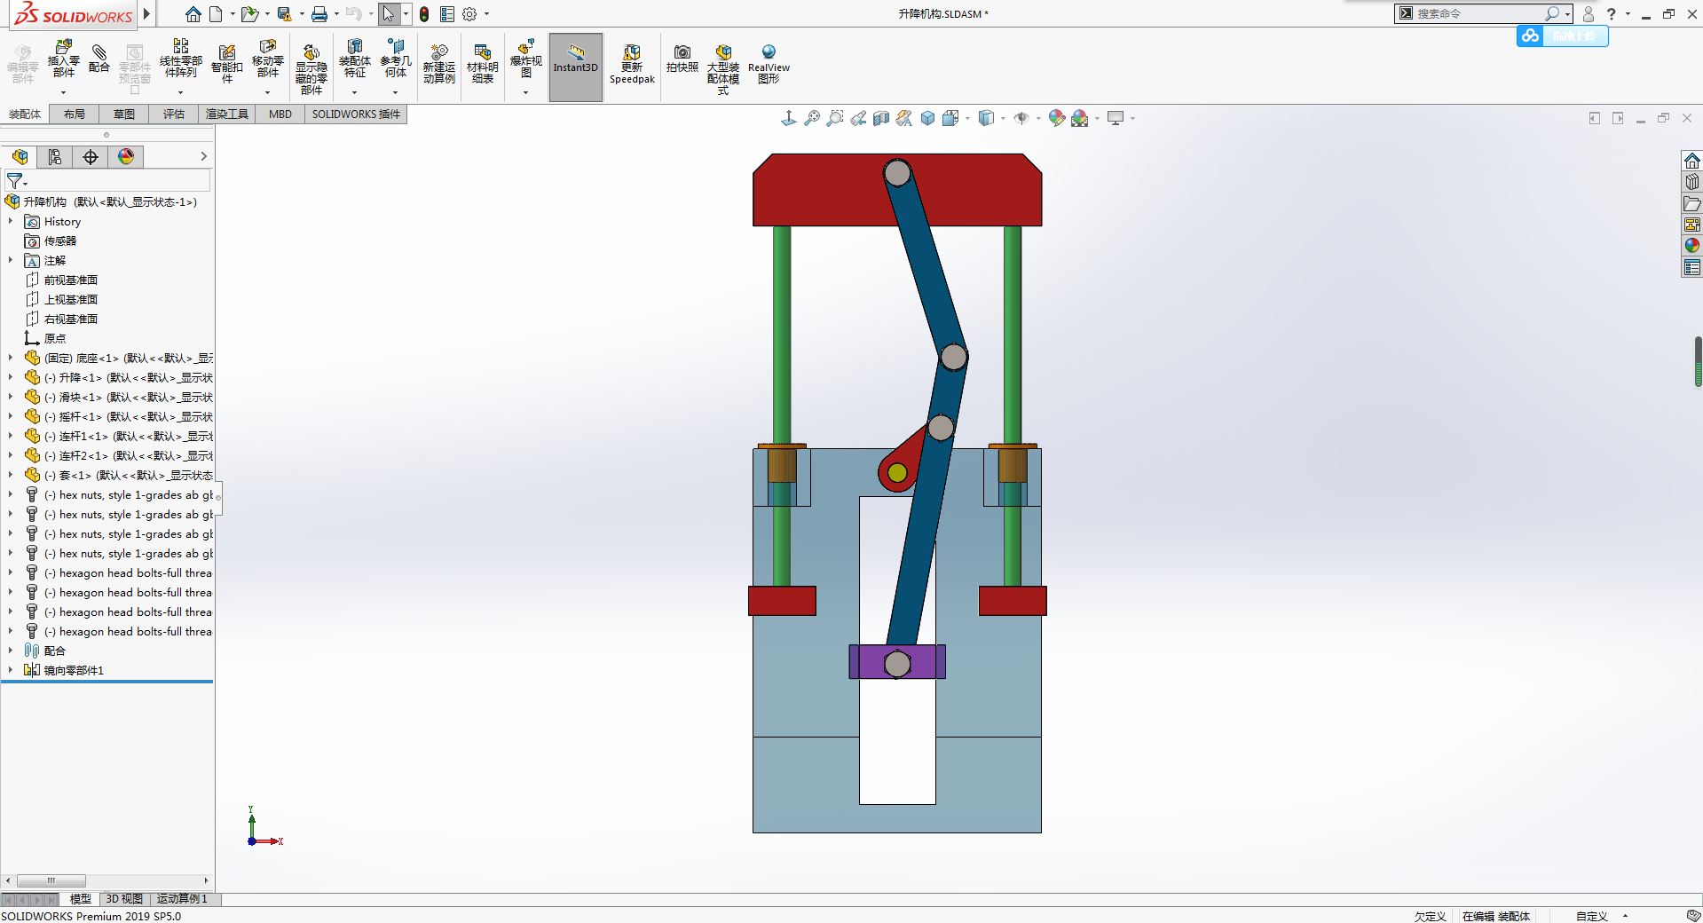1703x923 pixels.
Task: Open the MBD ribbon tab
Action: coord(280,114)
